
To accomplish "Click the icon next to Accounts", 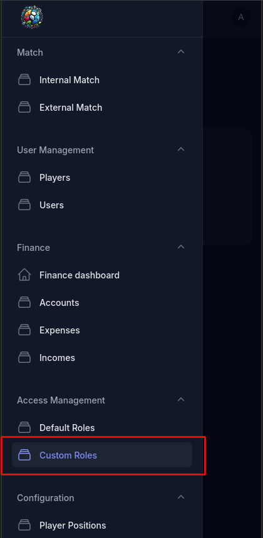I will [x=24, y=303].
